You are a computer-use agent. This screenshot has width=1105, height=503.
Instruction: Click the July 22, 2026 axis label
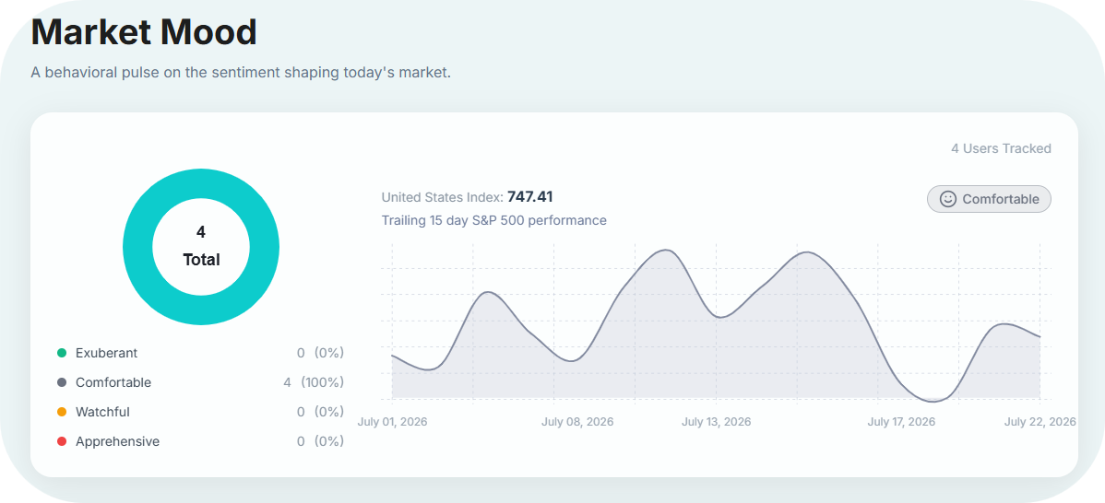click(x=1040, y=422)
